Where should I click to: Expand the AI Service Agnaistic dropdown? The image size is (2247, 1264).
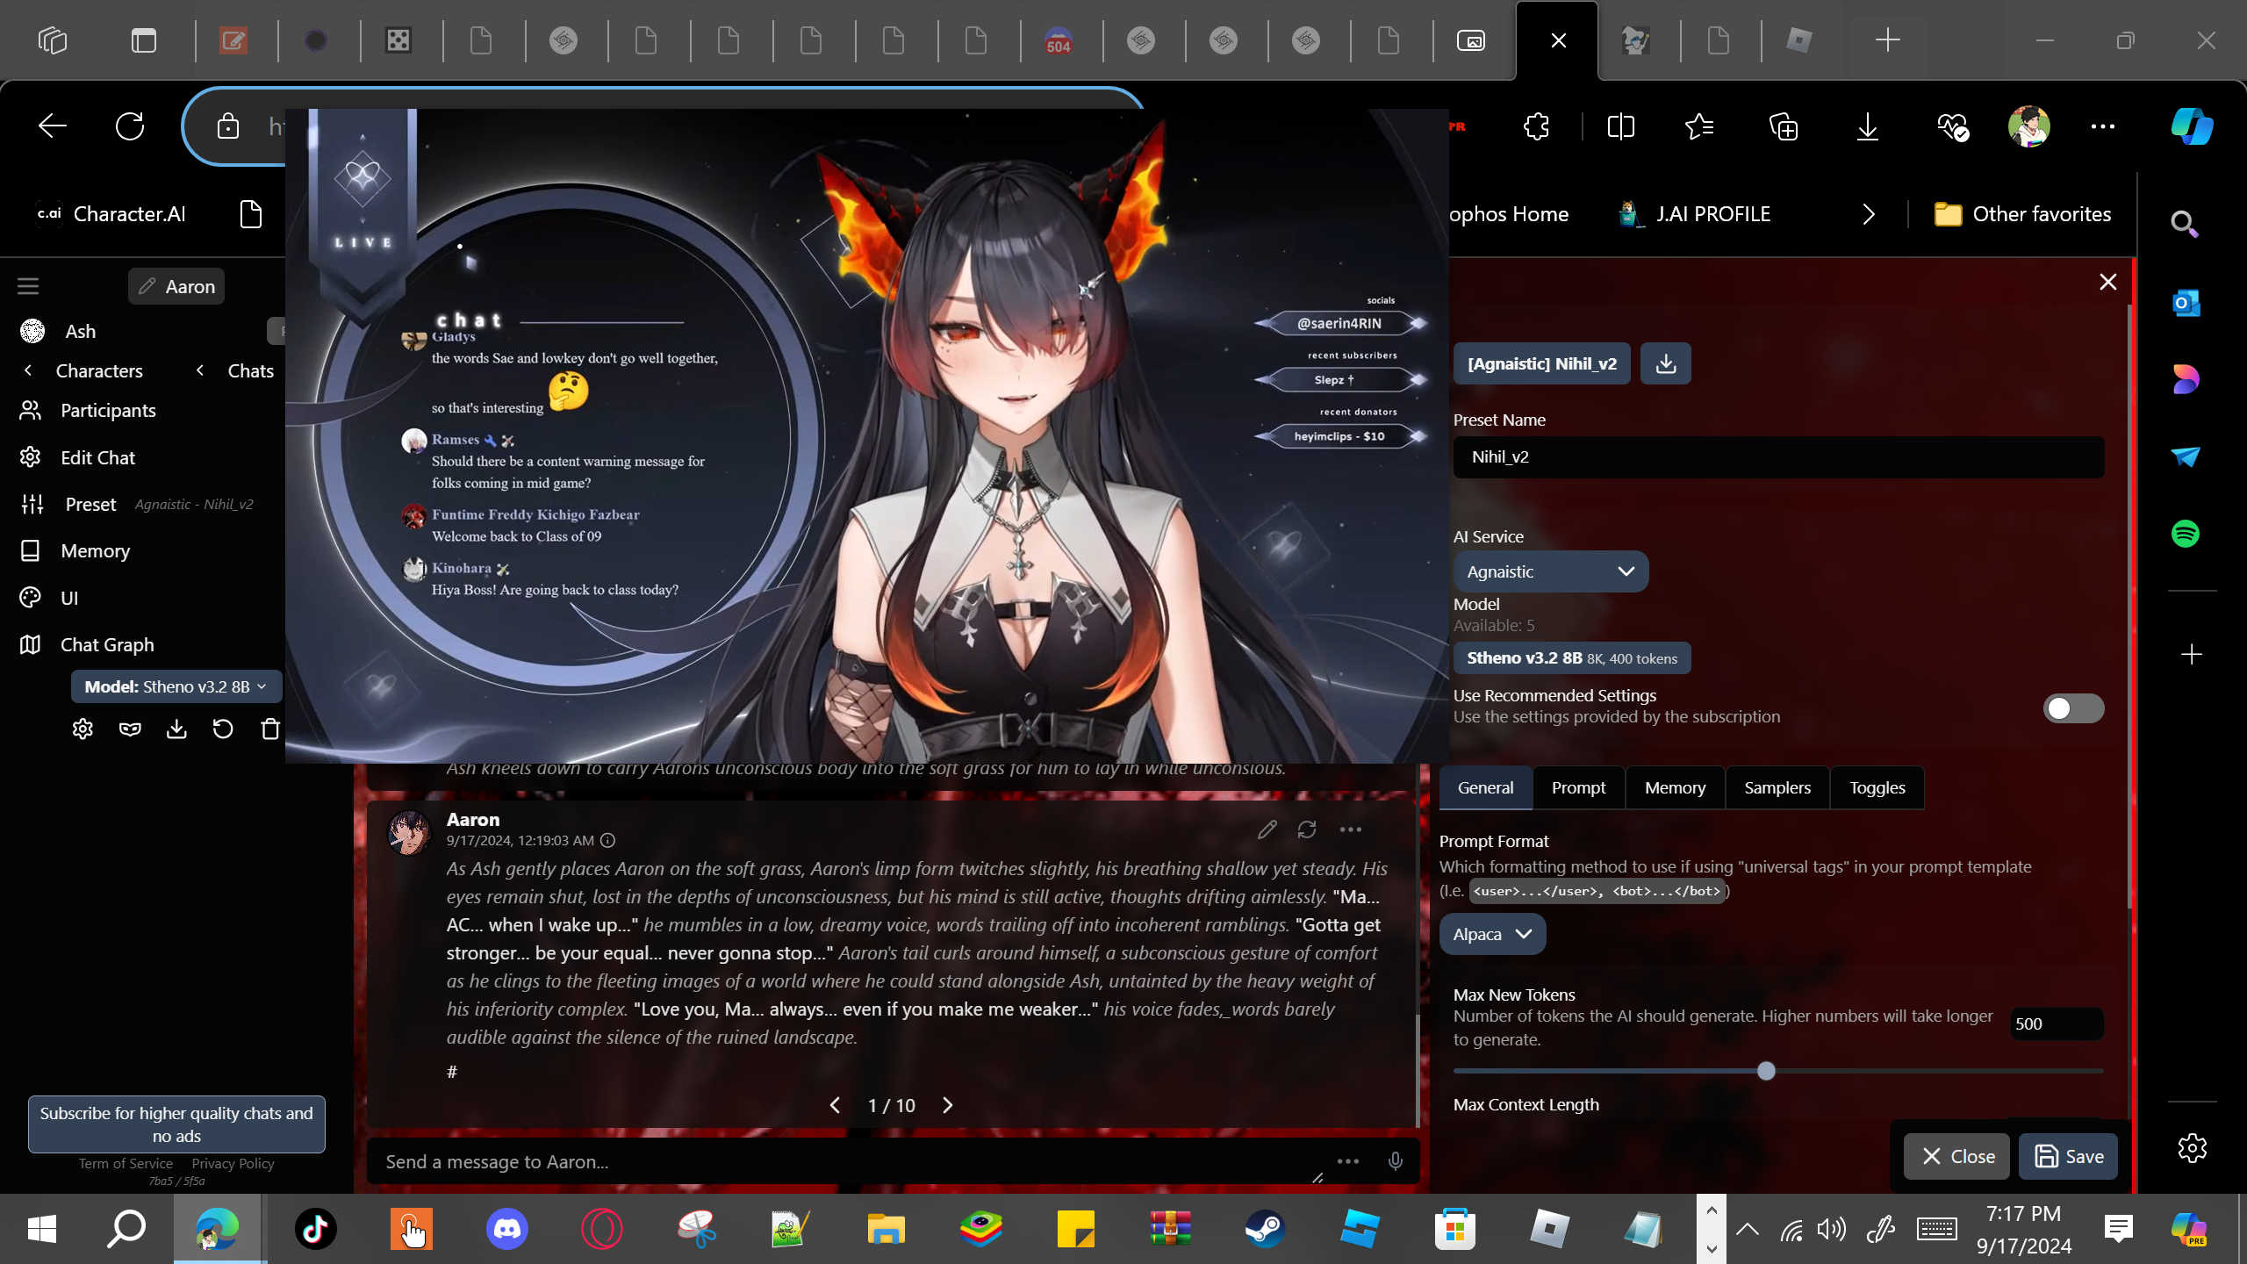tap(1550, 571)
